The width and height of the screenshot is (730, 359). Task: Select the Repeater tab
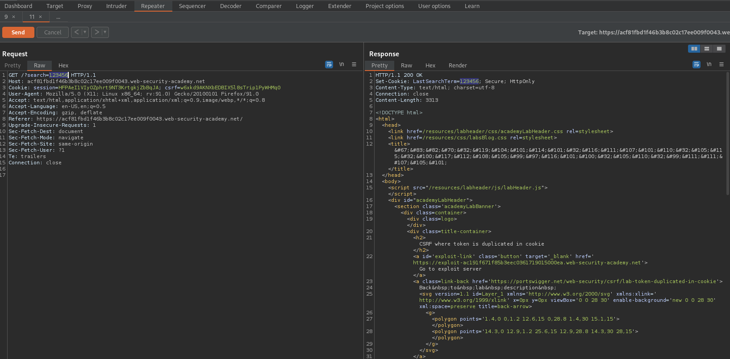pos(153,6)
